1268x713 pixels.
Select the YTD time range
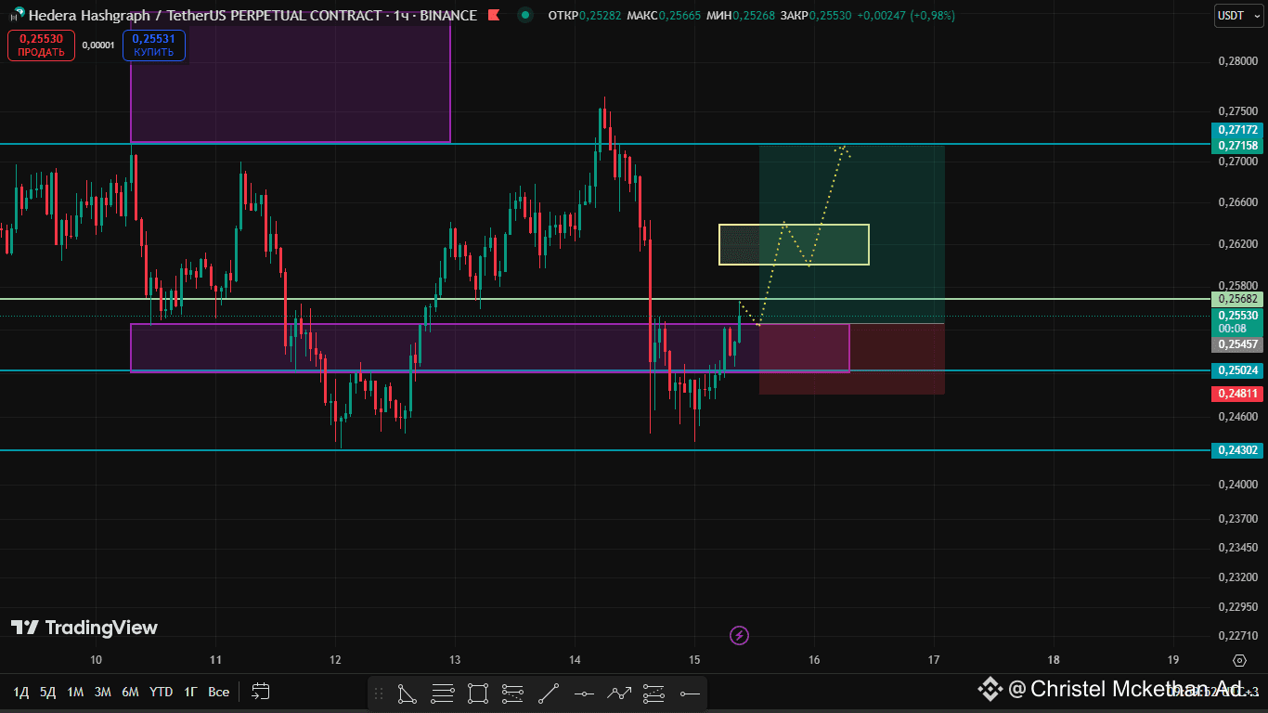tap(161, 692)
